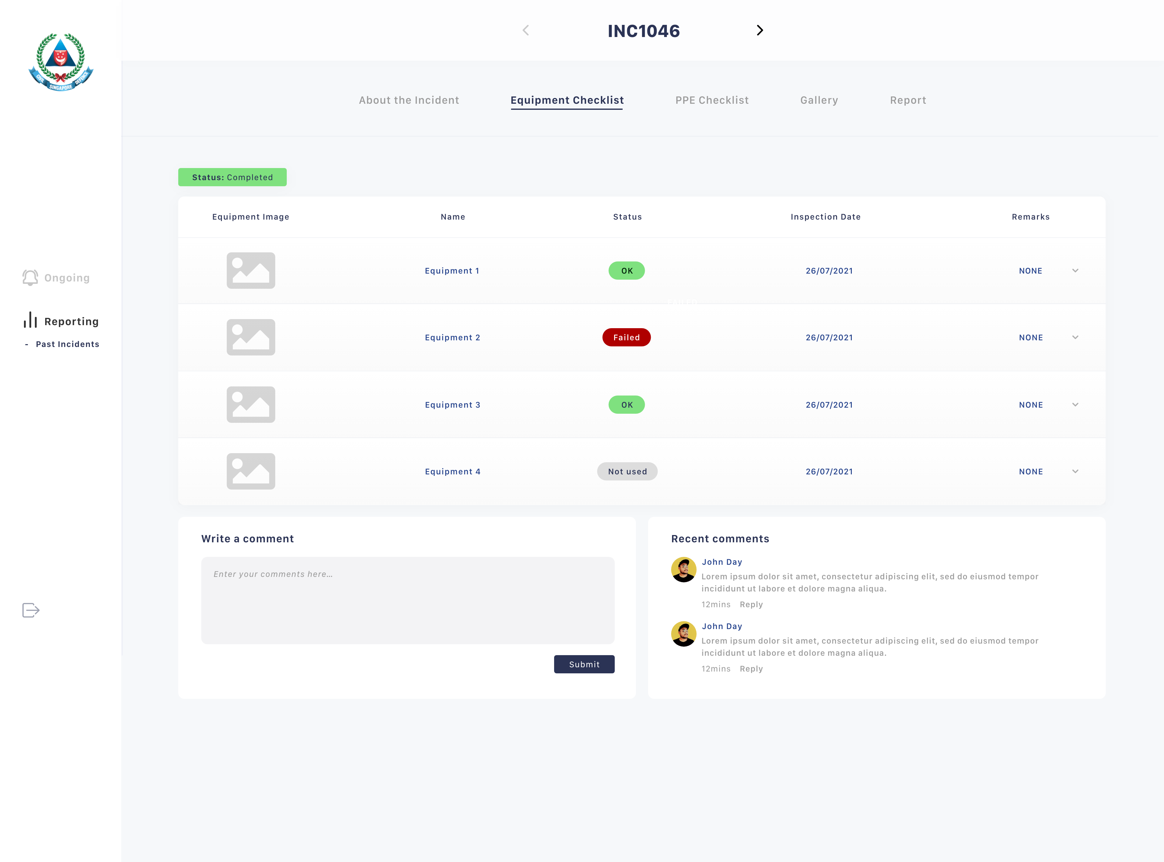Click the Status column header

(627, 217)
